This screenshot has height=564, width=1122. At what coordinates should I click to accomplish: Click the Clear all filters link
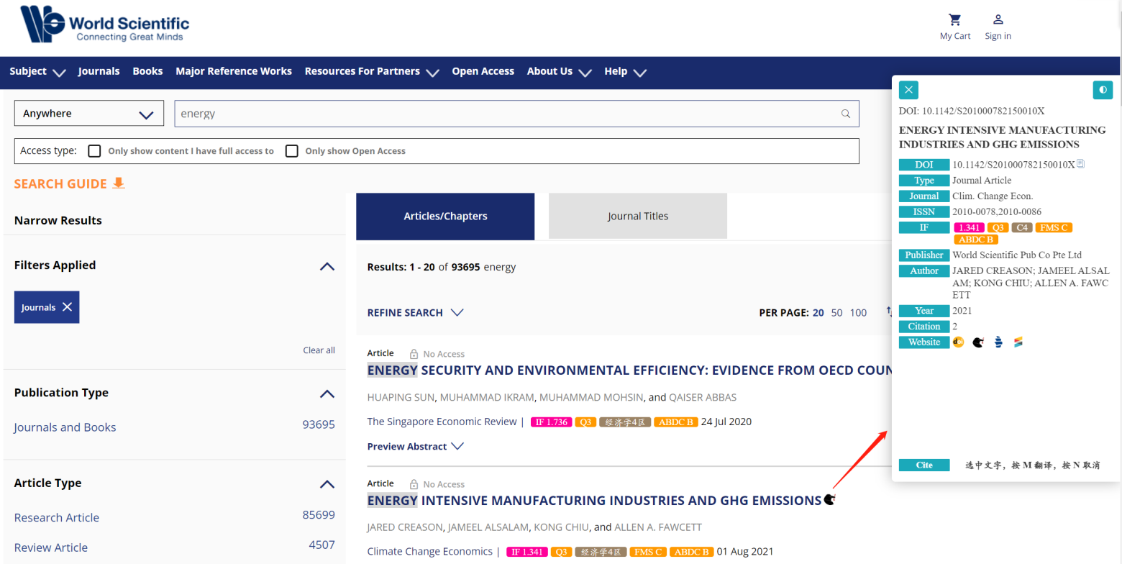point(319,350)
